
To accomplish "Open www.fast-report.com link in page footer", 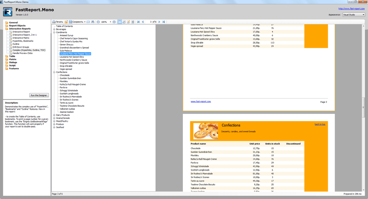I will [201, 101].
